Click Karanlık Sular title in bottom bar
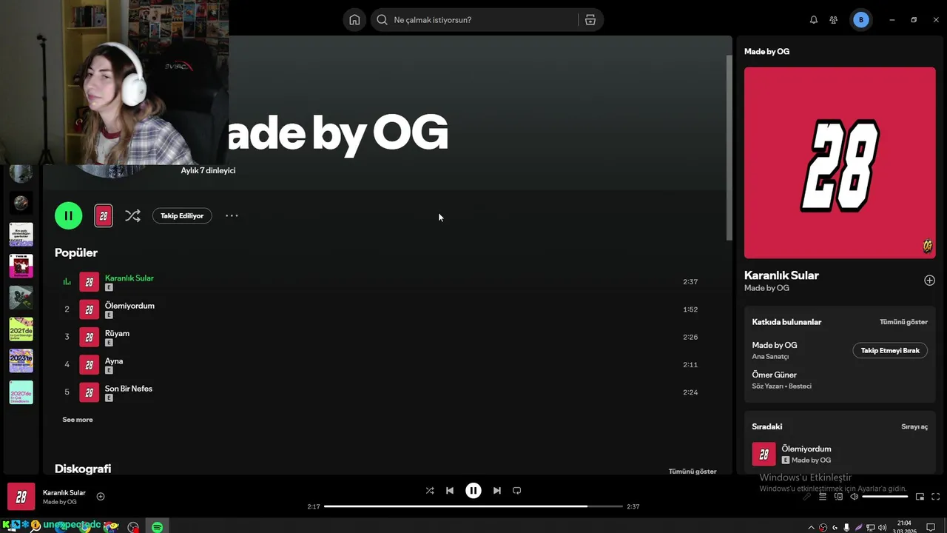Viewport: 947px width, 533px height. pos(64,492)
